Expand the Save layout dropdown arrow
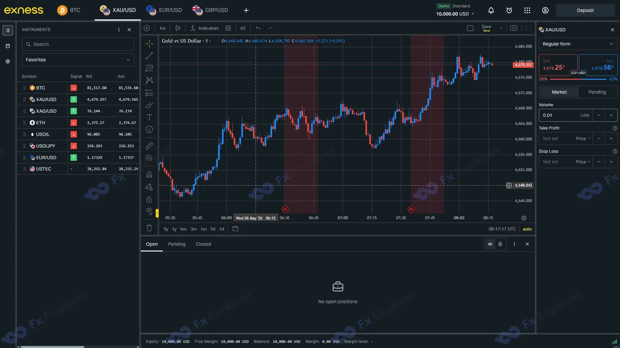The height and width of the screenshot is (348, 620). (501, 28)
